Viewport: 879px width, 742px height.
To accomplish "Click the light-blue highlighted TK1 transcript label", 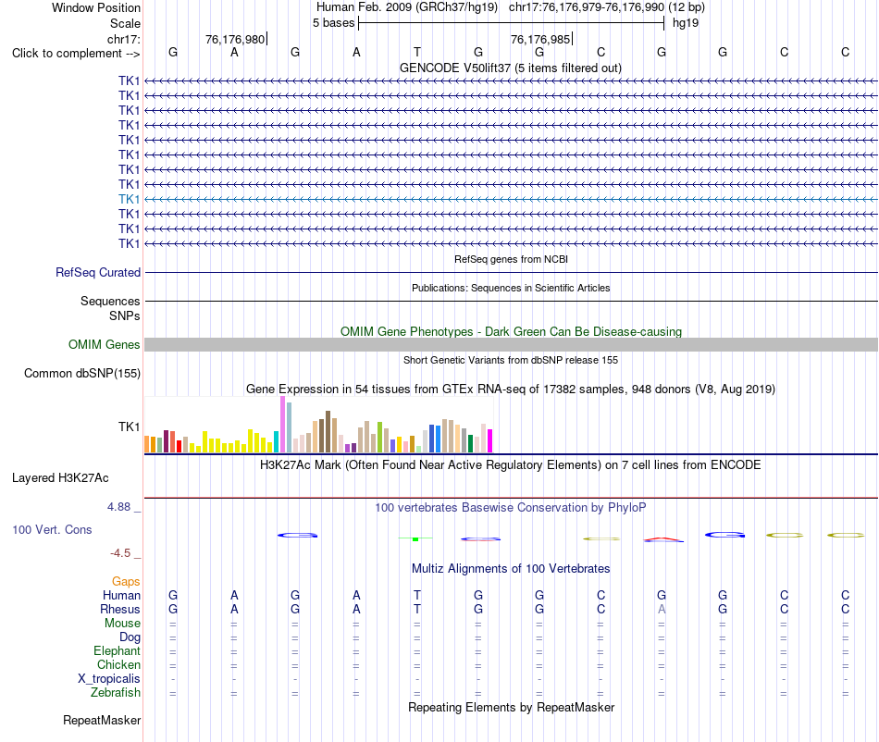I will 129,199.
